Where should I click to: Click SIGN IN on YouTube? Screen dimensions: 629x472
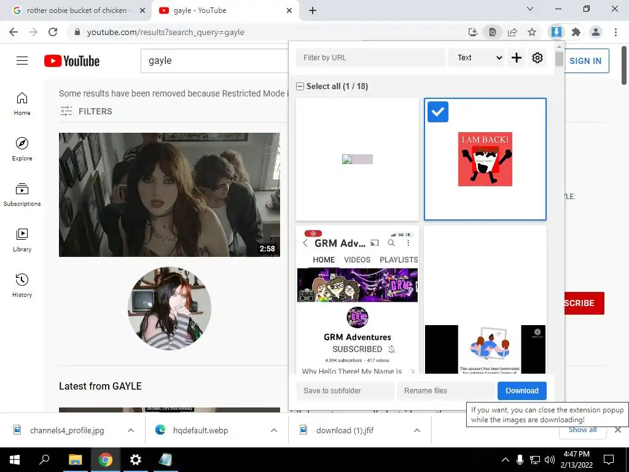coord(587,61)
